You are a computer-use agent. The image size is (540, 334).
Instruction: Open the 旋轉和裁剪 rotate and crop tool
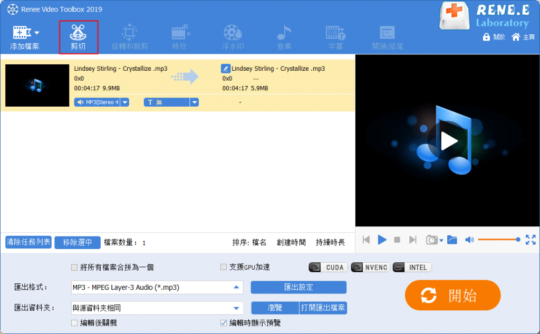[130, 37]
